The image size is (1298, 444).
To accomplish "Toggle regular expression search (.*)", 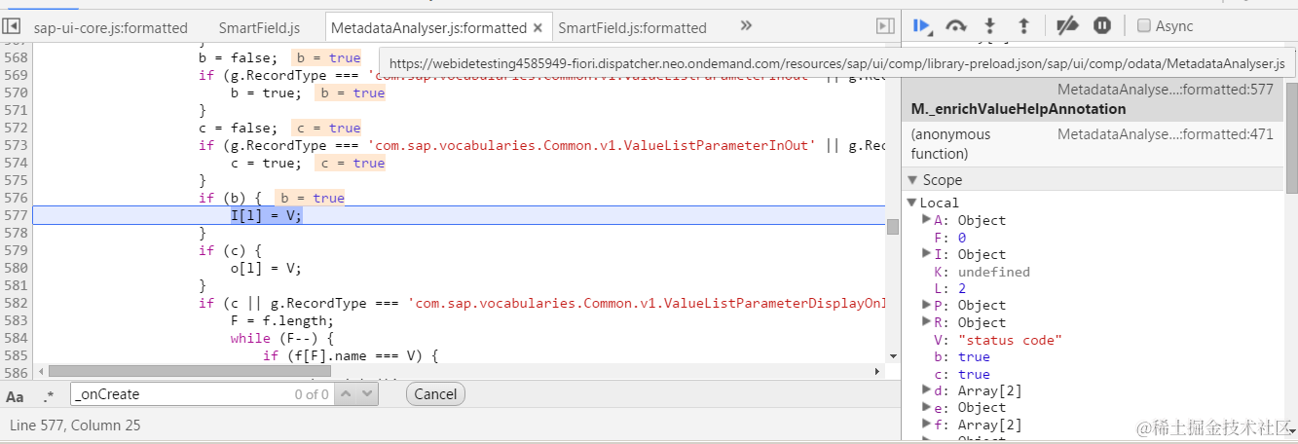I will point(49,395).
